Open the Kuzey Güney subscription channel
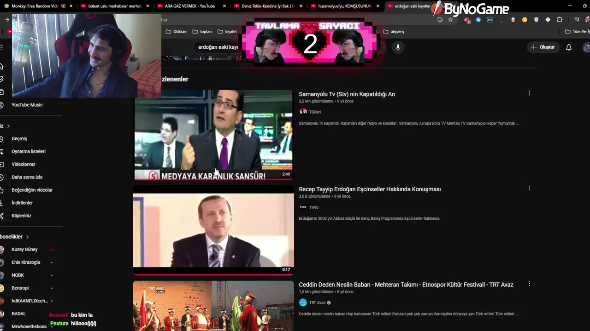Viewport: 590px width, 331px height. point(24,249)
